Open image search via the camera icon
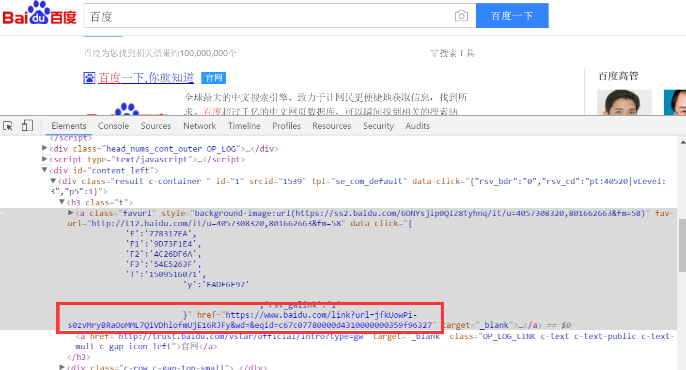Screen dimensions: 686x370 coord(461,16)
